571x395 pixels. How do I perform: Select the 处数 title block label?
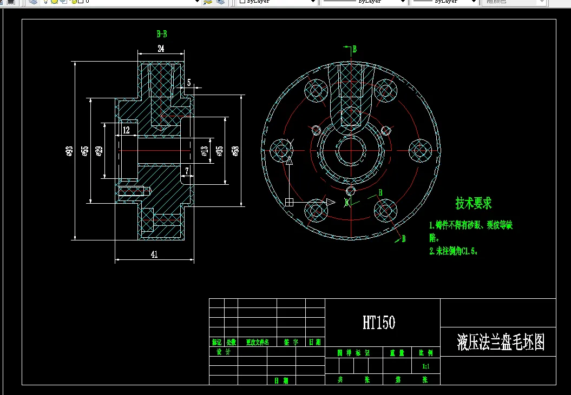(231, 342)
